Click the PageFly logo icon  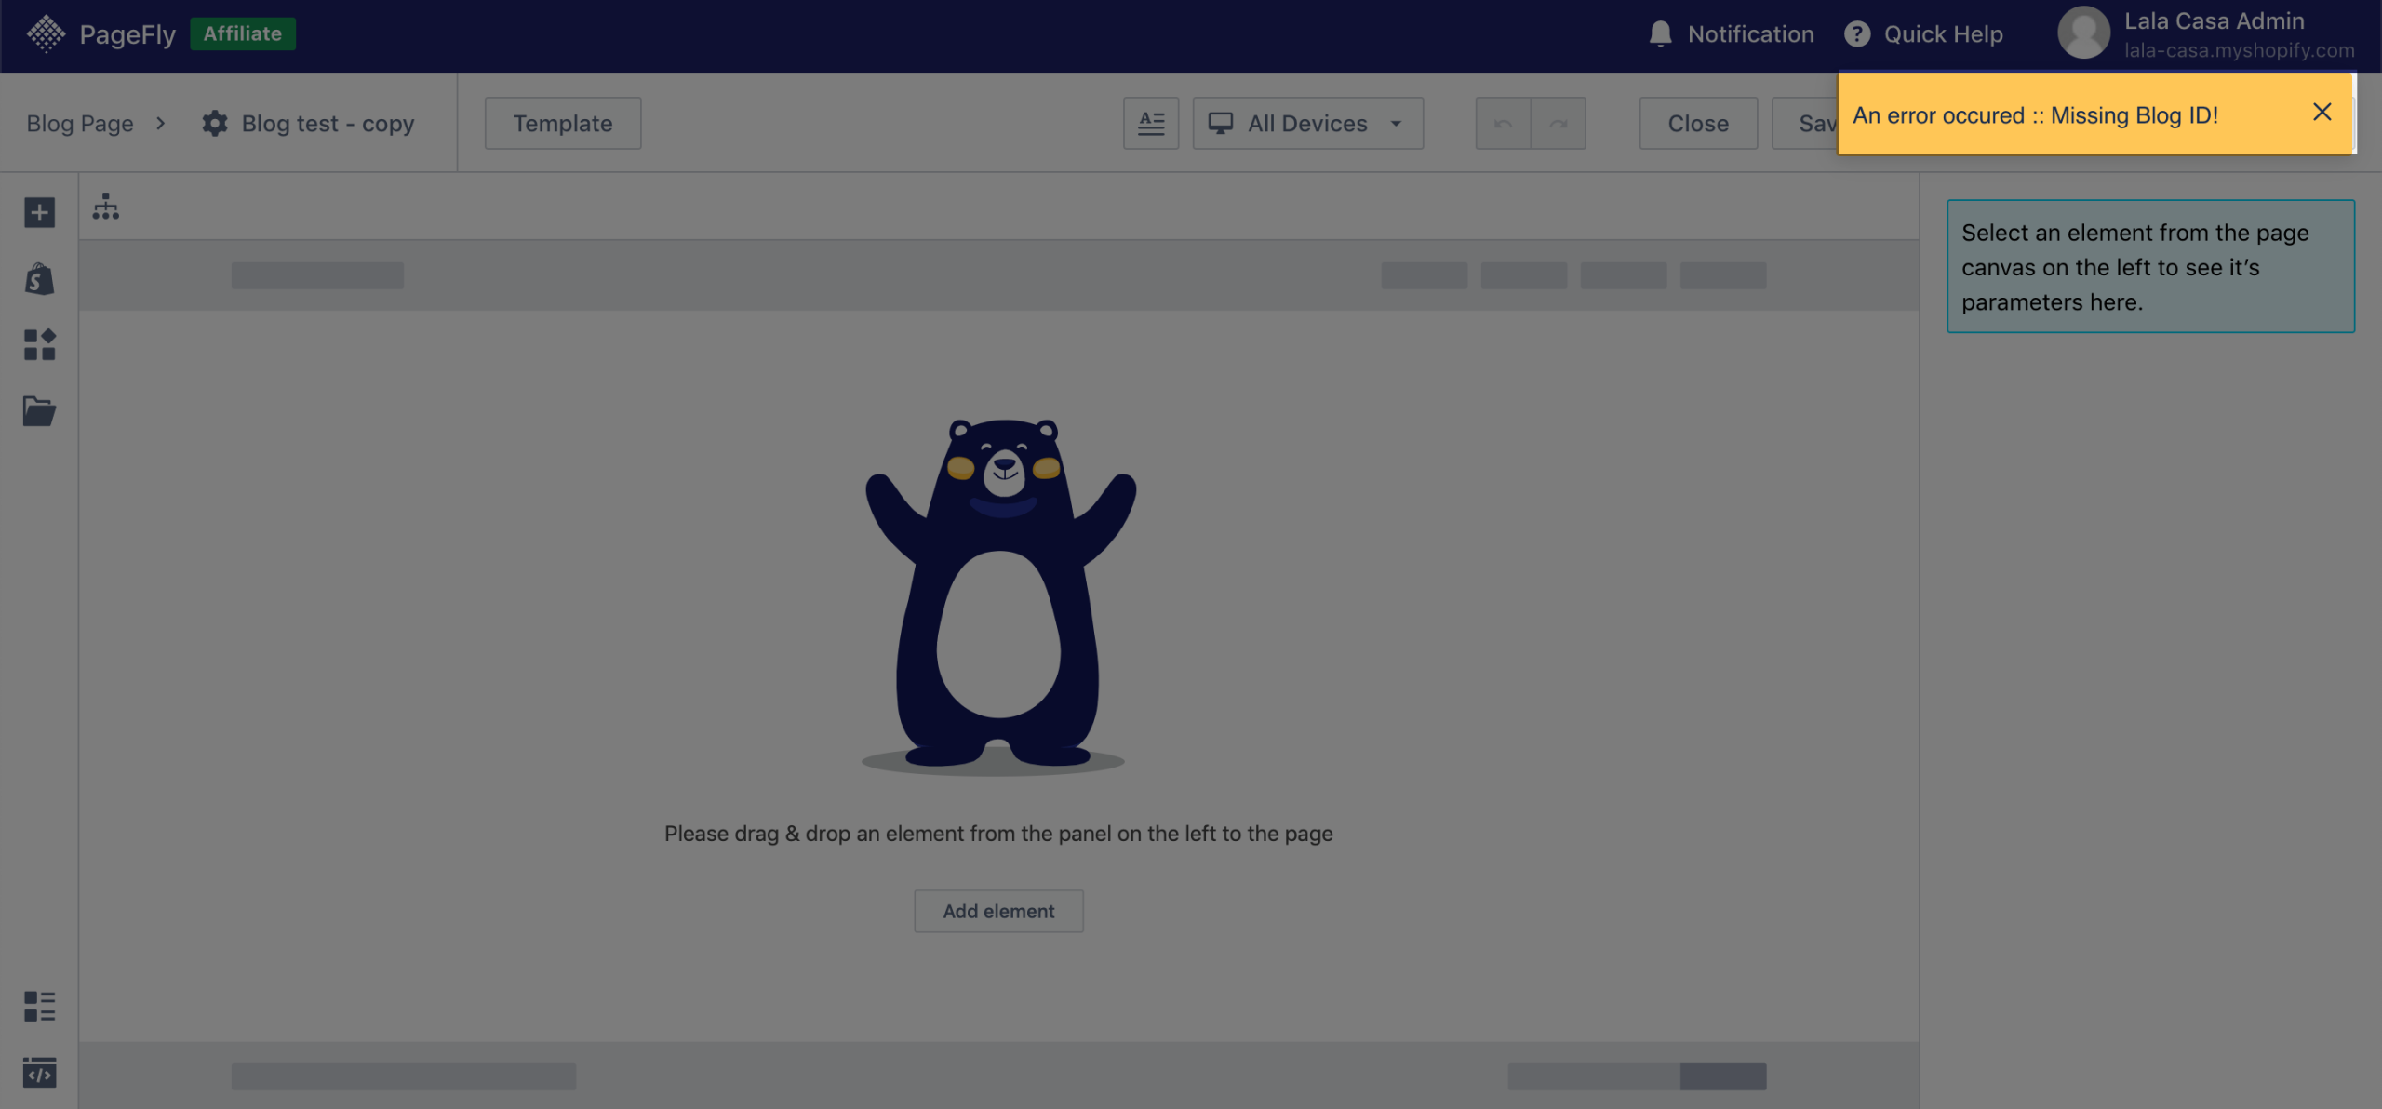pos(46,34)
